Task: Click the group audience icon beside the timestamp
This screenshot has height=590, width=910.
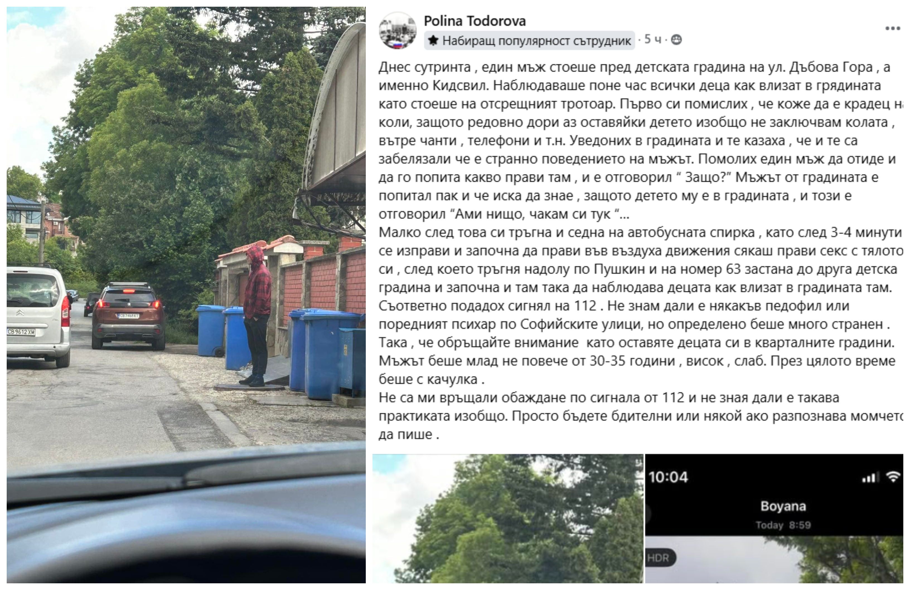Action: 676,40
